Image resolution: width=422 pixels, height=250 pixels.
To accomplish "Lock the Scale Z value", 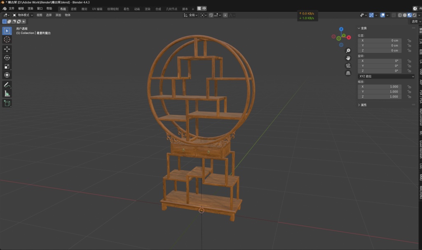I will (409, 97).
